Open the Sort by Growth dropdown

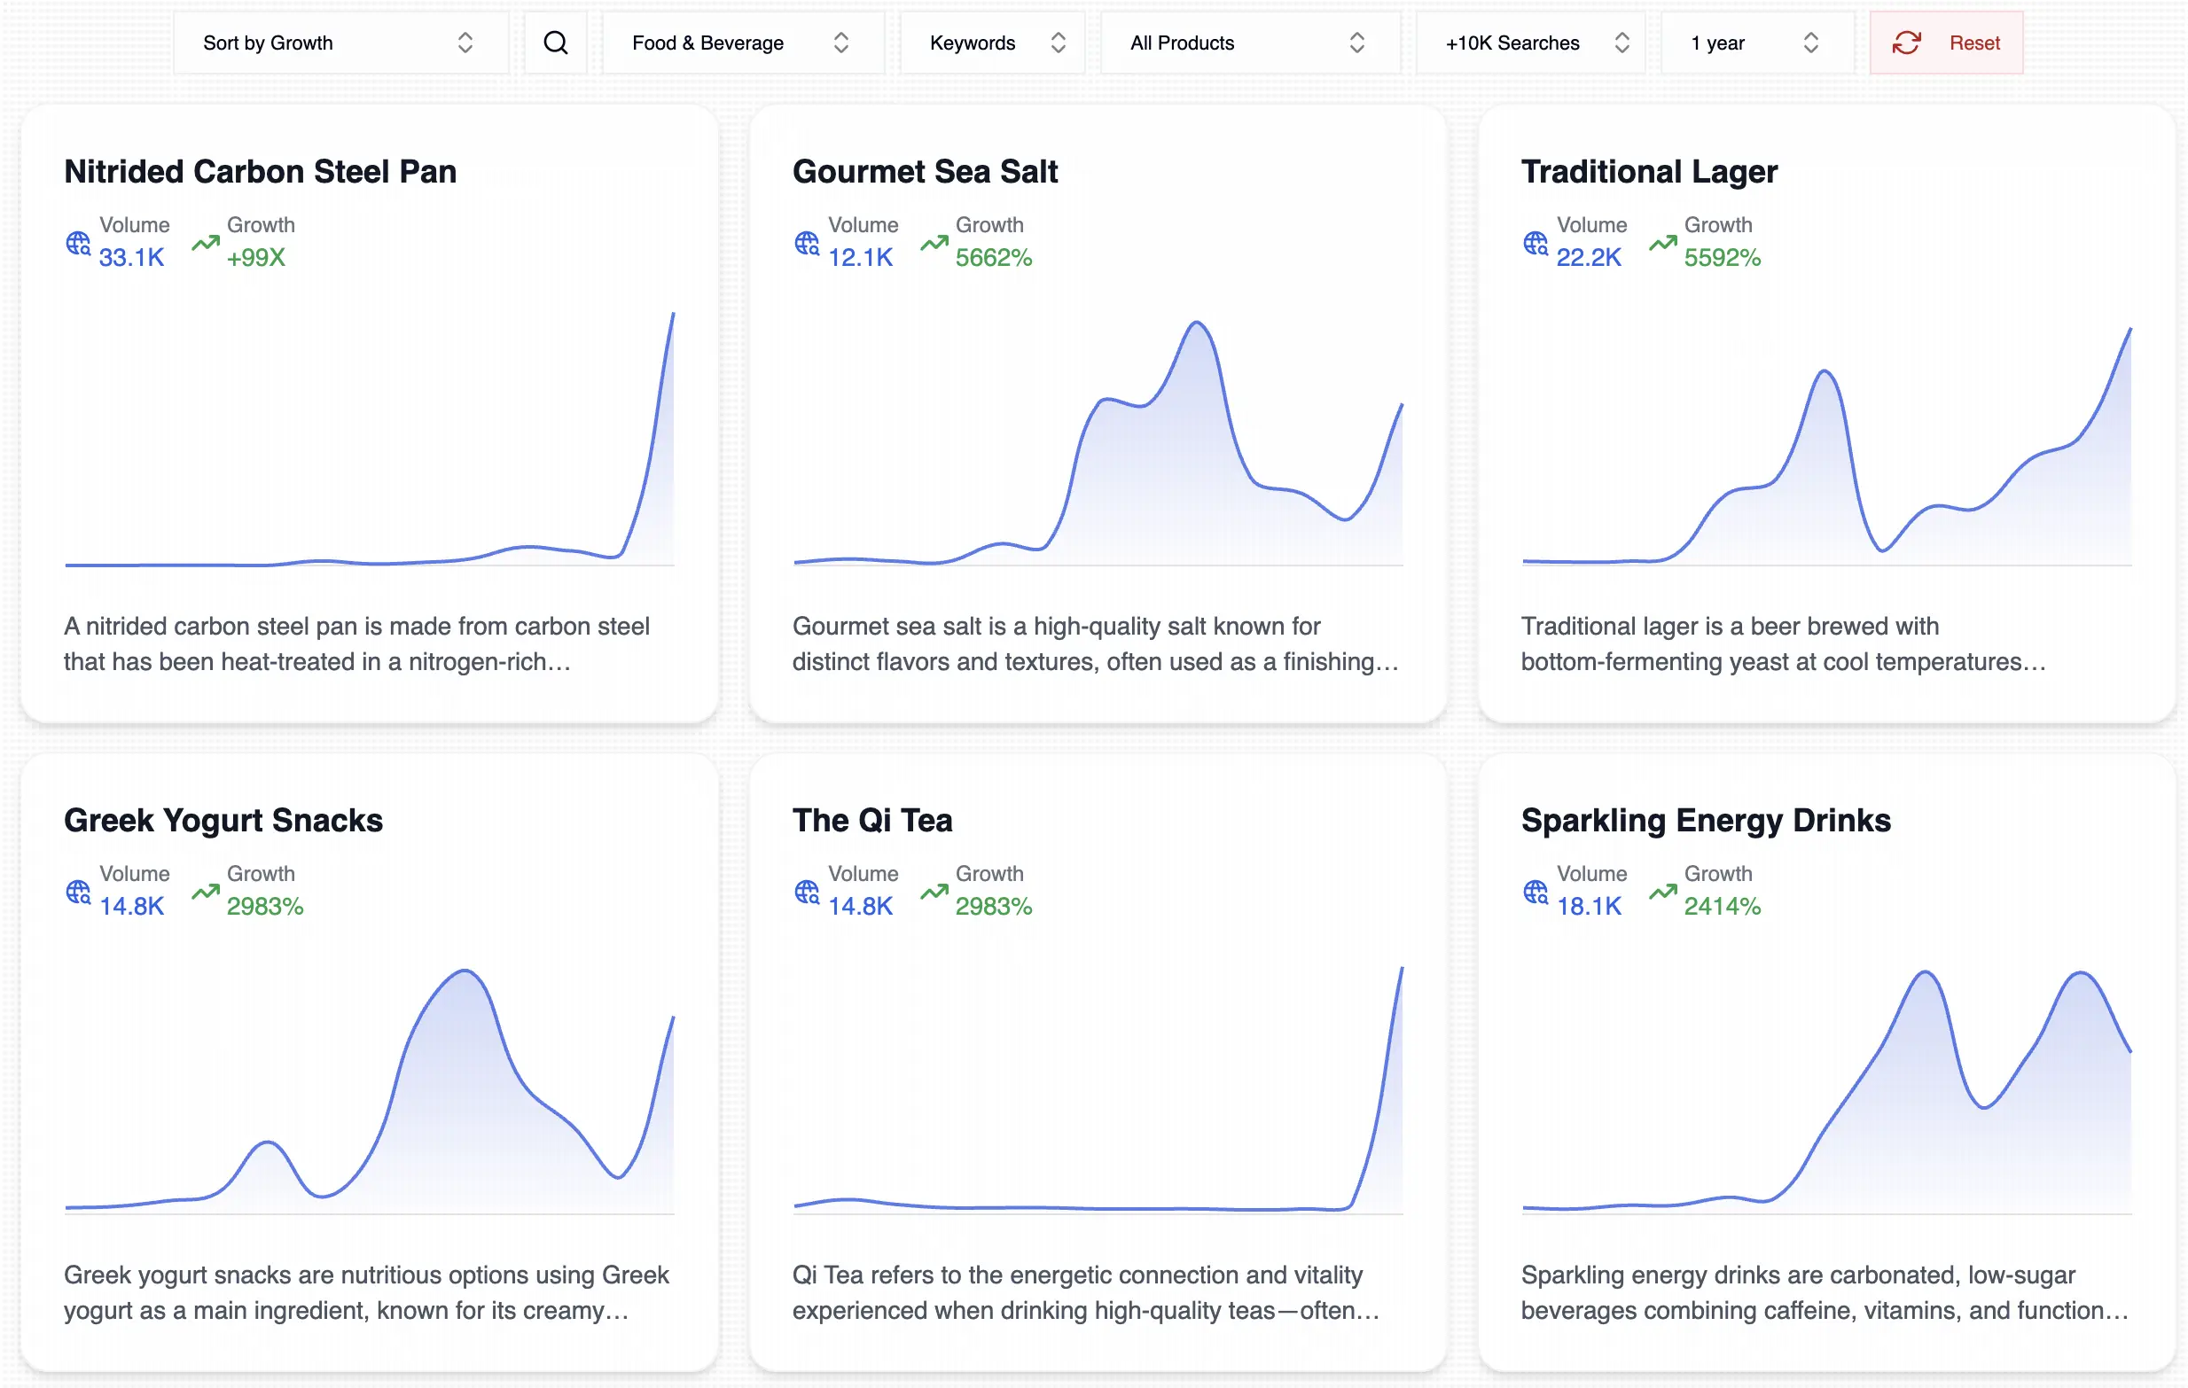340,43
